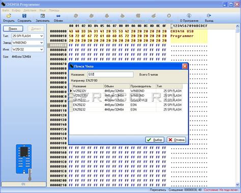Click address 00000210 in the hex view
Screen dimensions: 241x193
click(x=58, y=185)
